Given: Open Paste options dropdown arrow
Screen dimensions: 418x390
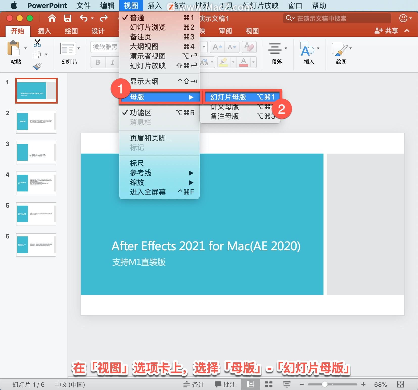Looking at the screenshot, I should 26,48.
